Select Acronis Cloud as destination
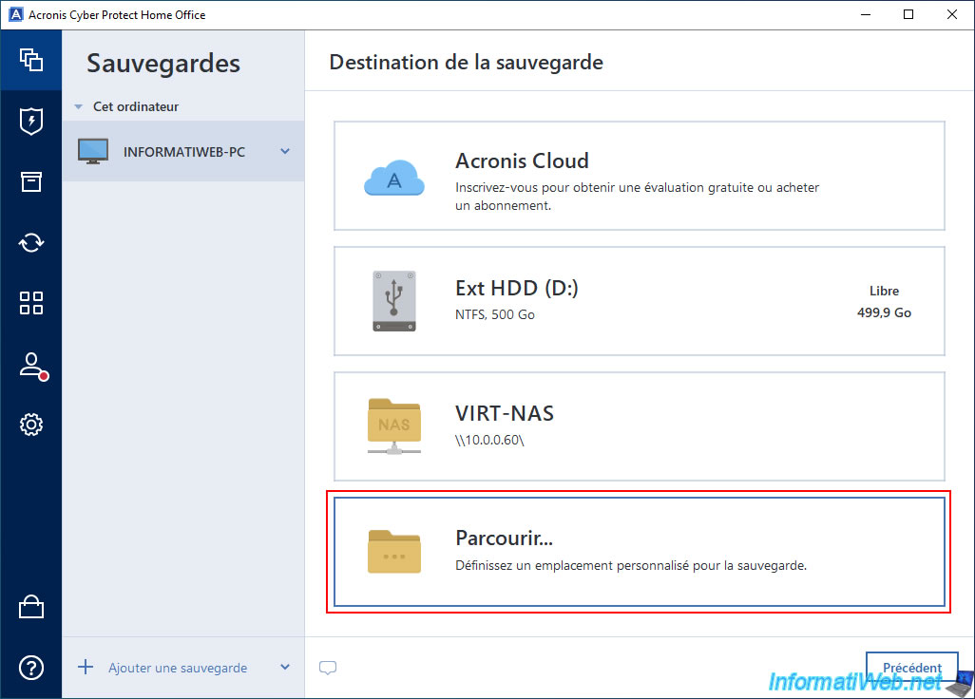975x699 pixels. click(640, 176)
